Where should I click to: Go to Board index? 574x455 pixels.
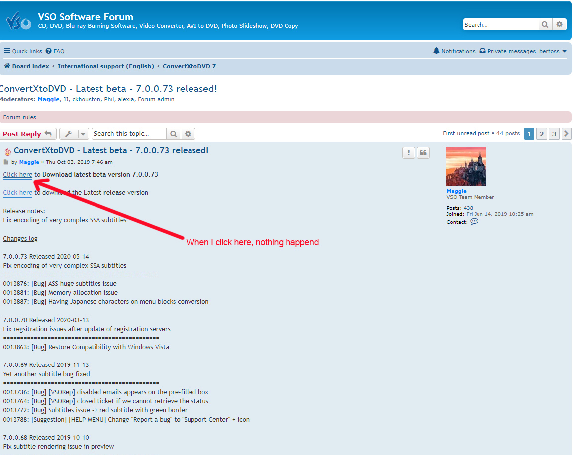(27, 66)
